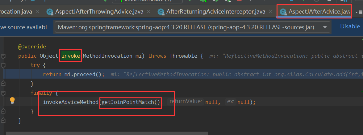Click the @Override annotation

click(x=32, y=47)
